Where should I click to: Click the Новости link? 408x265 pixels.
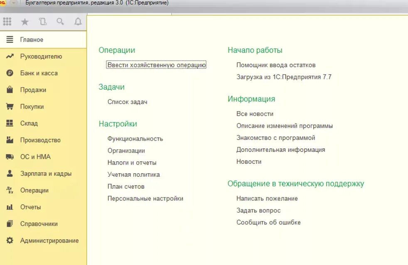coord(249,162)
